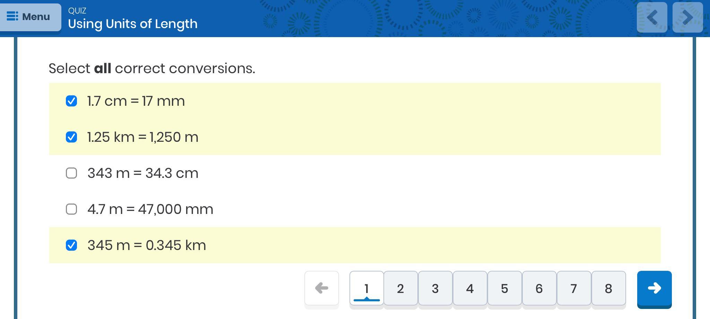Jump to question 8
This screenshot has height=319, width=710.
608,288
